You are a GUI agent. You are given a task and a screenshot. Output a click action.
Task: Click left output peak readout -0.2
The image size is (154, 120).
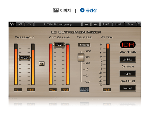coord(53,90)
